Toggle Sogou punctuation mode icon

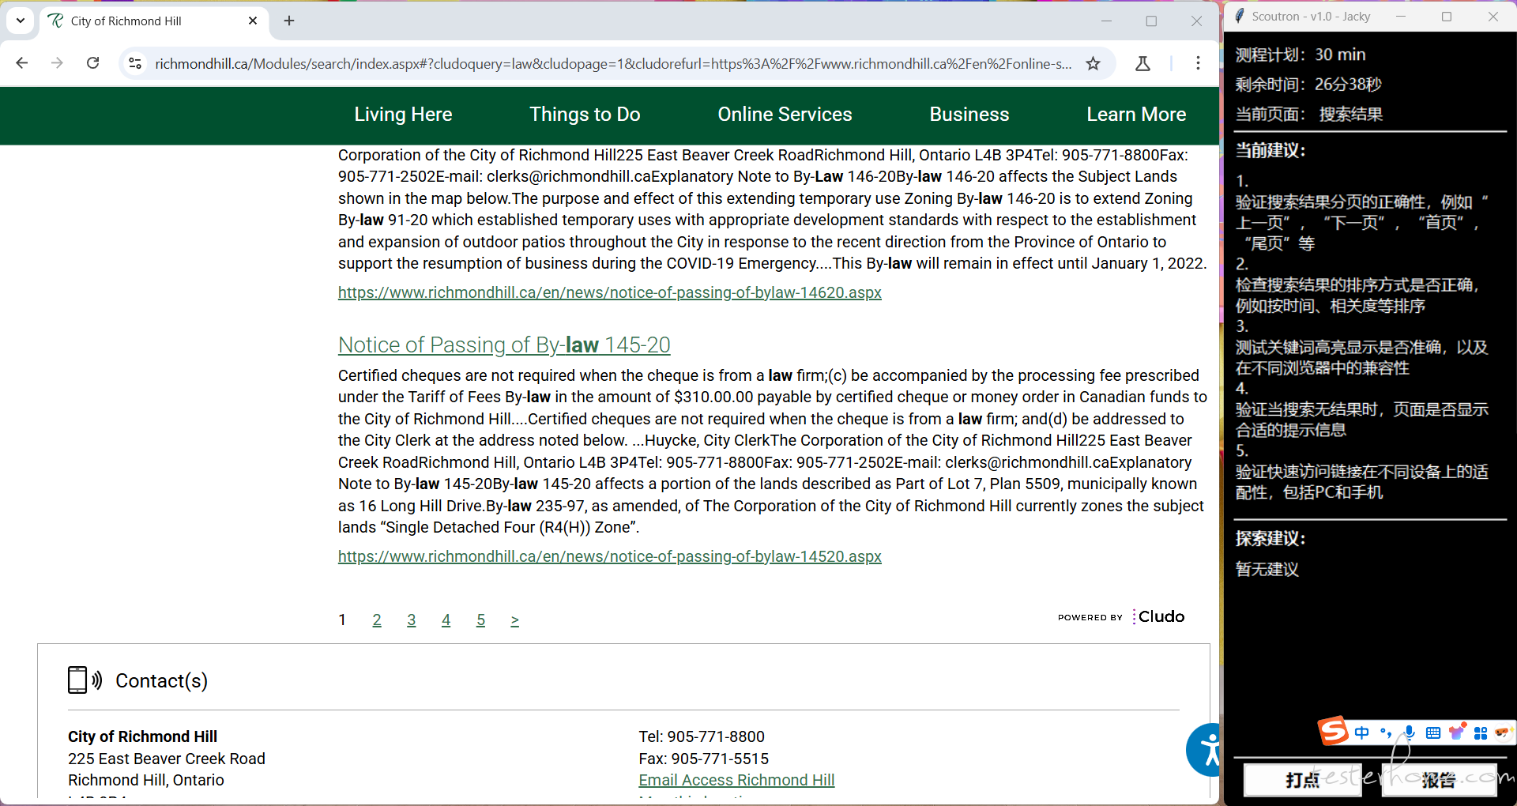(1386, 733)
